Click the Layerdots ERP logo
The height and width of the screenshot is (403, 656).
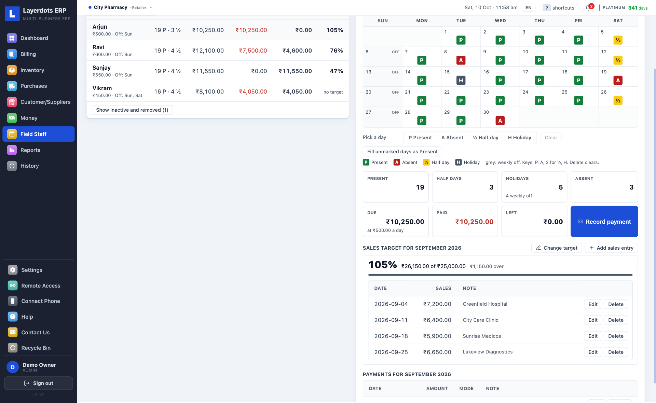click(12, 13)
